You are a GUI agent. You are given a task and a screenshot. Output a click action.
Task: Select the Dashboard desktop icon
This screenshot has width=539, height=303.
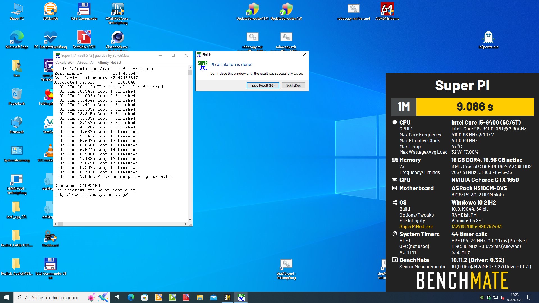[x=51, y=238]
